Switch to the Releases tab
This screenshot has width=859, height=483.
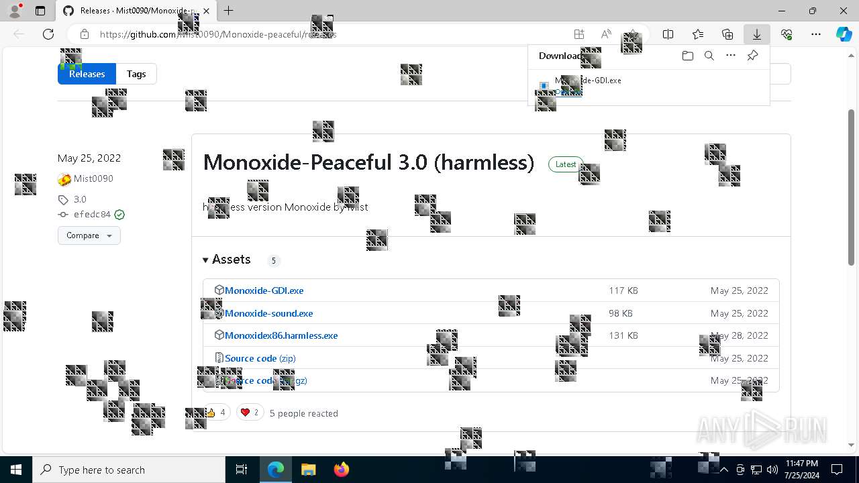click(x=87, y=74)
